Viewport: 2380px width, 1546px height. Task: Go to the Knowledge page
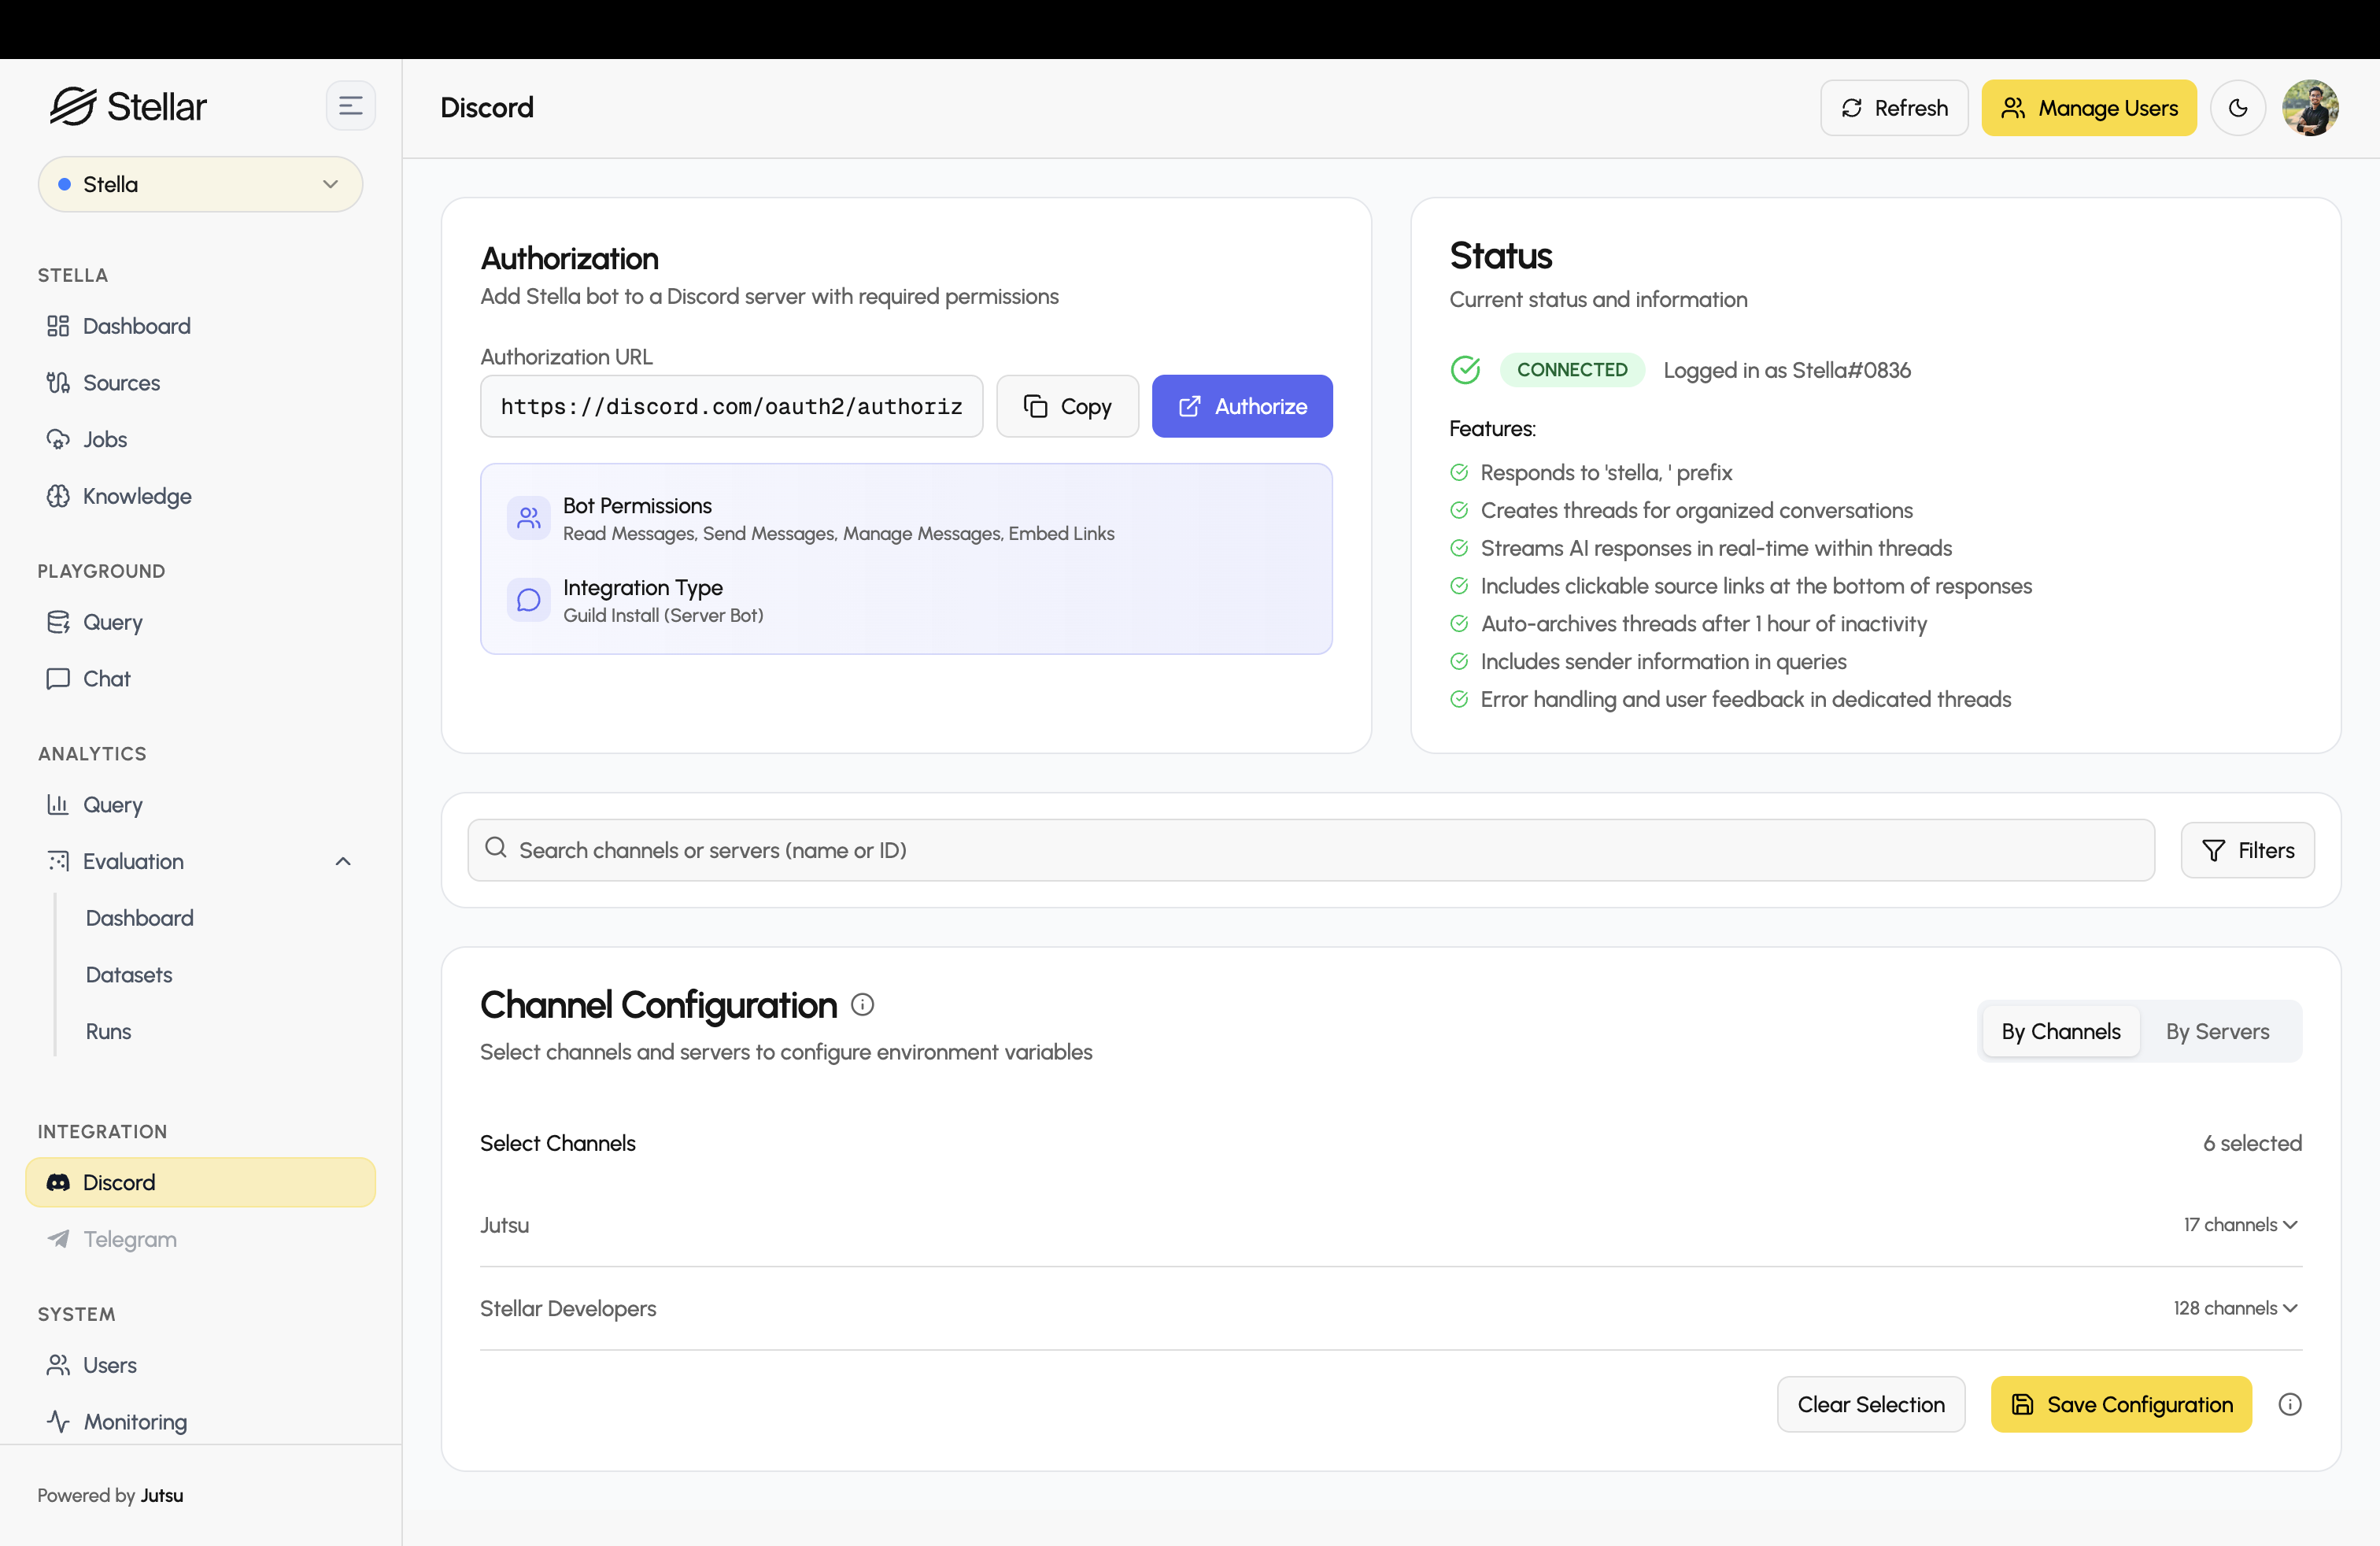137,496
